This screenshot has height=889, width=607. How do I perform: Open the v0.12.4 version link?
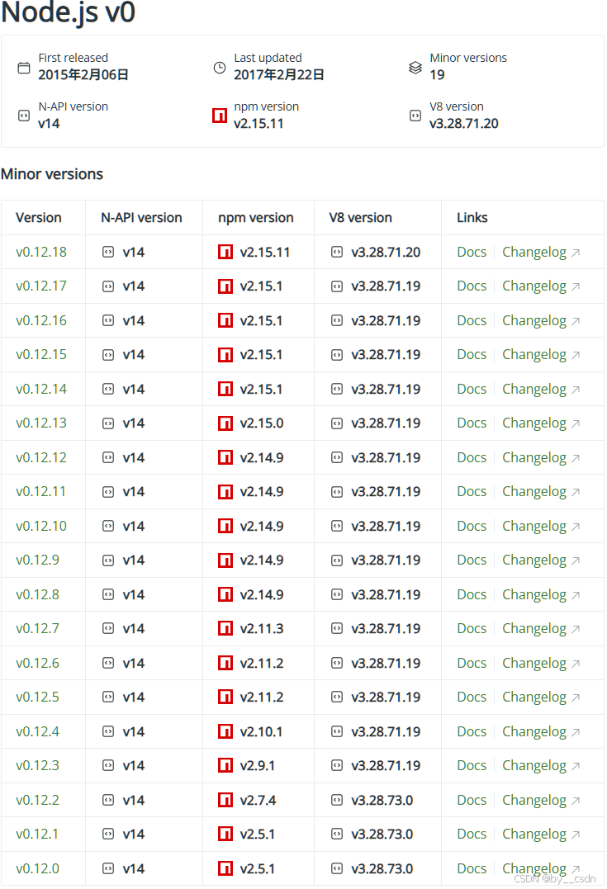click(37, 732)
